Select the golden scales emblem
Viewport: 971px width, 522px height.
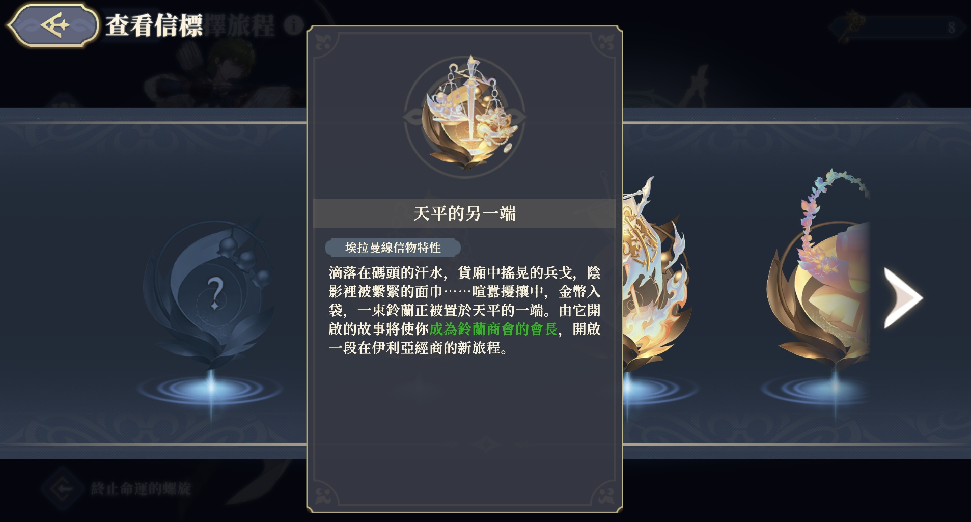pos(465,114)
